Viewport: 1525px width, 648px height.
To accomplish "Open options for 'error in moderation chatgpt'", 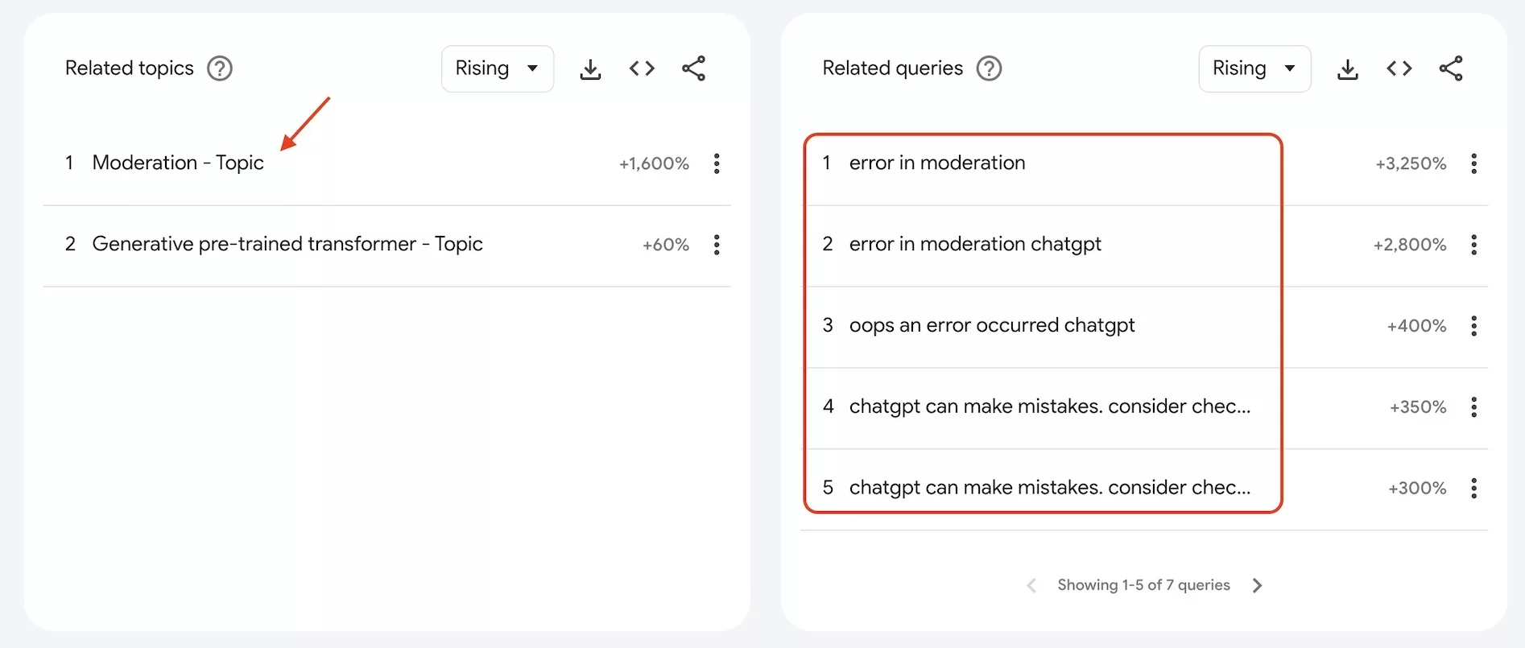I will [x=1473, y=245].
